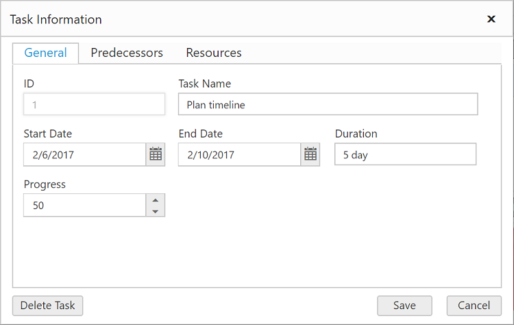Switch to the Predecessors tab

click(127, 53)
